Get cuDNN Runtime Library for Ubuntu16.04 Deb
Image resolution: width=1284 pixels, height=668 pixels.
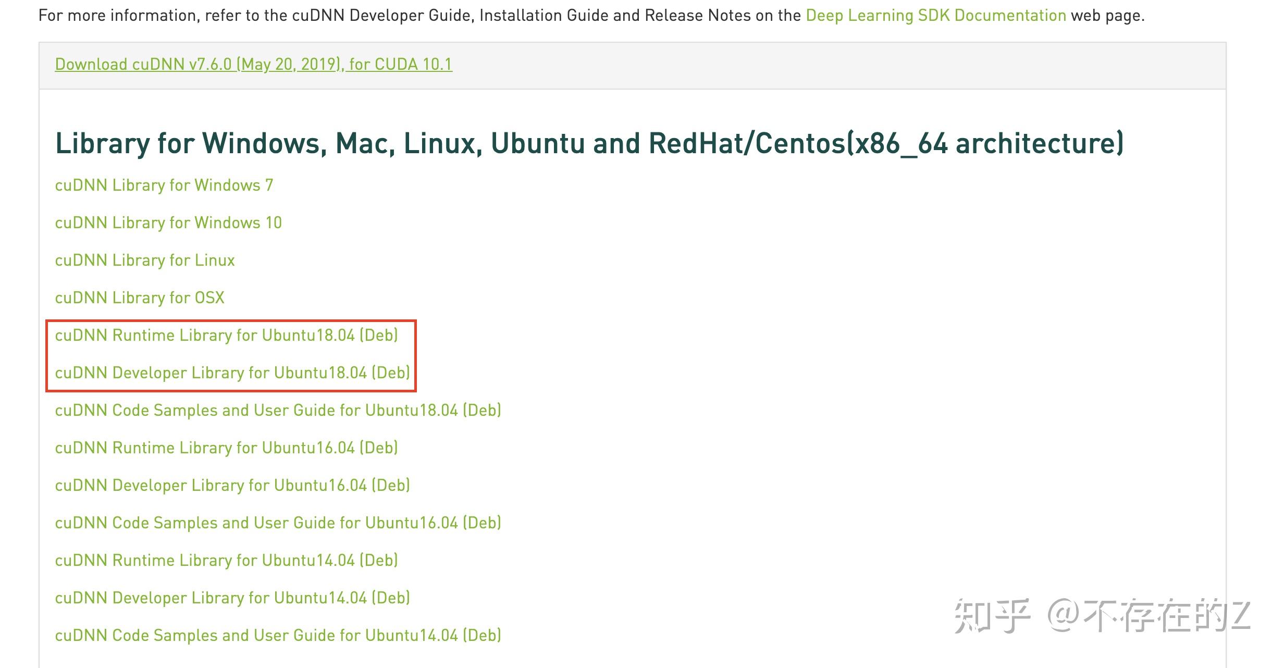point(226,448)
